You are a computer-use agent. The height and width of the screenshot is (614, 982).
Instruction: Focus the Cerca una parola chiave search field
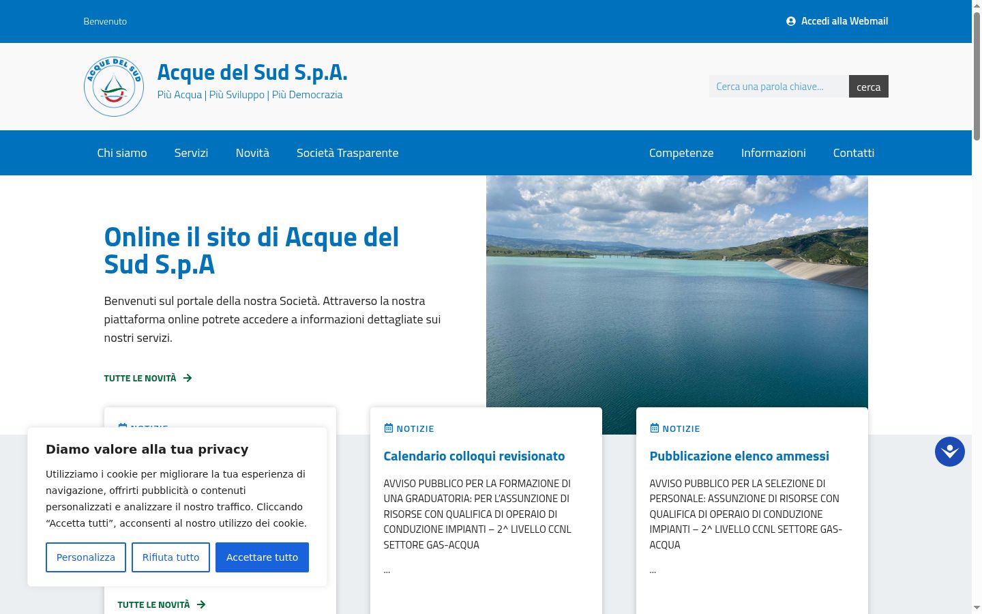click(779, 87)
